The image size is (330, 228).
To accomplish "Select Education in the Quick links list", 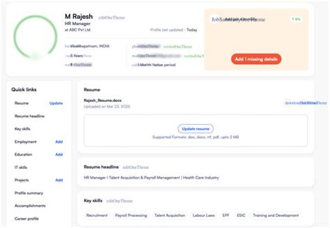I will coord(23,155).
